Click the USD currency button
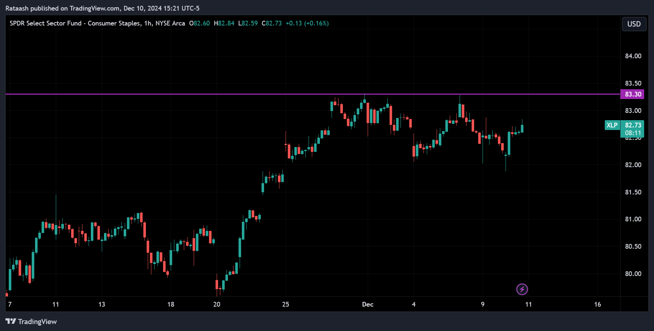This screenshot has height=331, width=654. 634,24
